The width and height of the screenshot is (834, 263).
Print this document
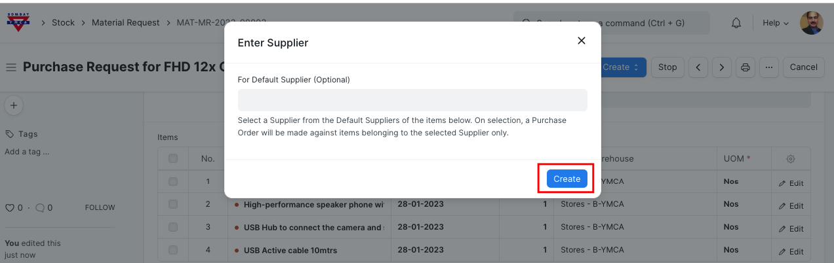point(745,67)
